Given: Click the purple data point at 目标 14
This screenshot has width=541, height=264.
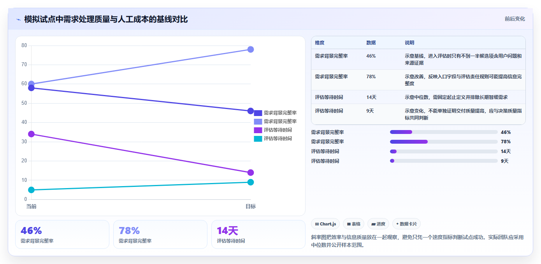Looking at the screenshot, I should [x=251, y=172].
